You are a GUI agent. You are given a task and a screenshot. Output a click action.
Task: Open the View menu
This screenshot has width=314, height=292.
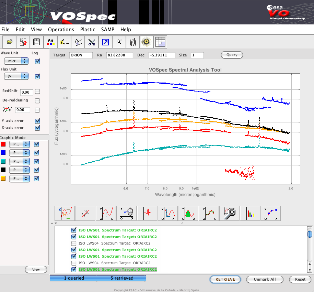36,30
